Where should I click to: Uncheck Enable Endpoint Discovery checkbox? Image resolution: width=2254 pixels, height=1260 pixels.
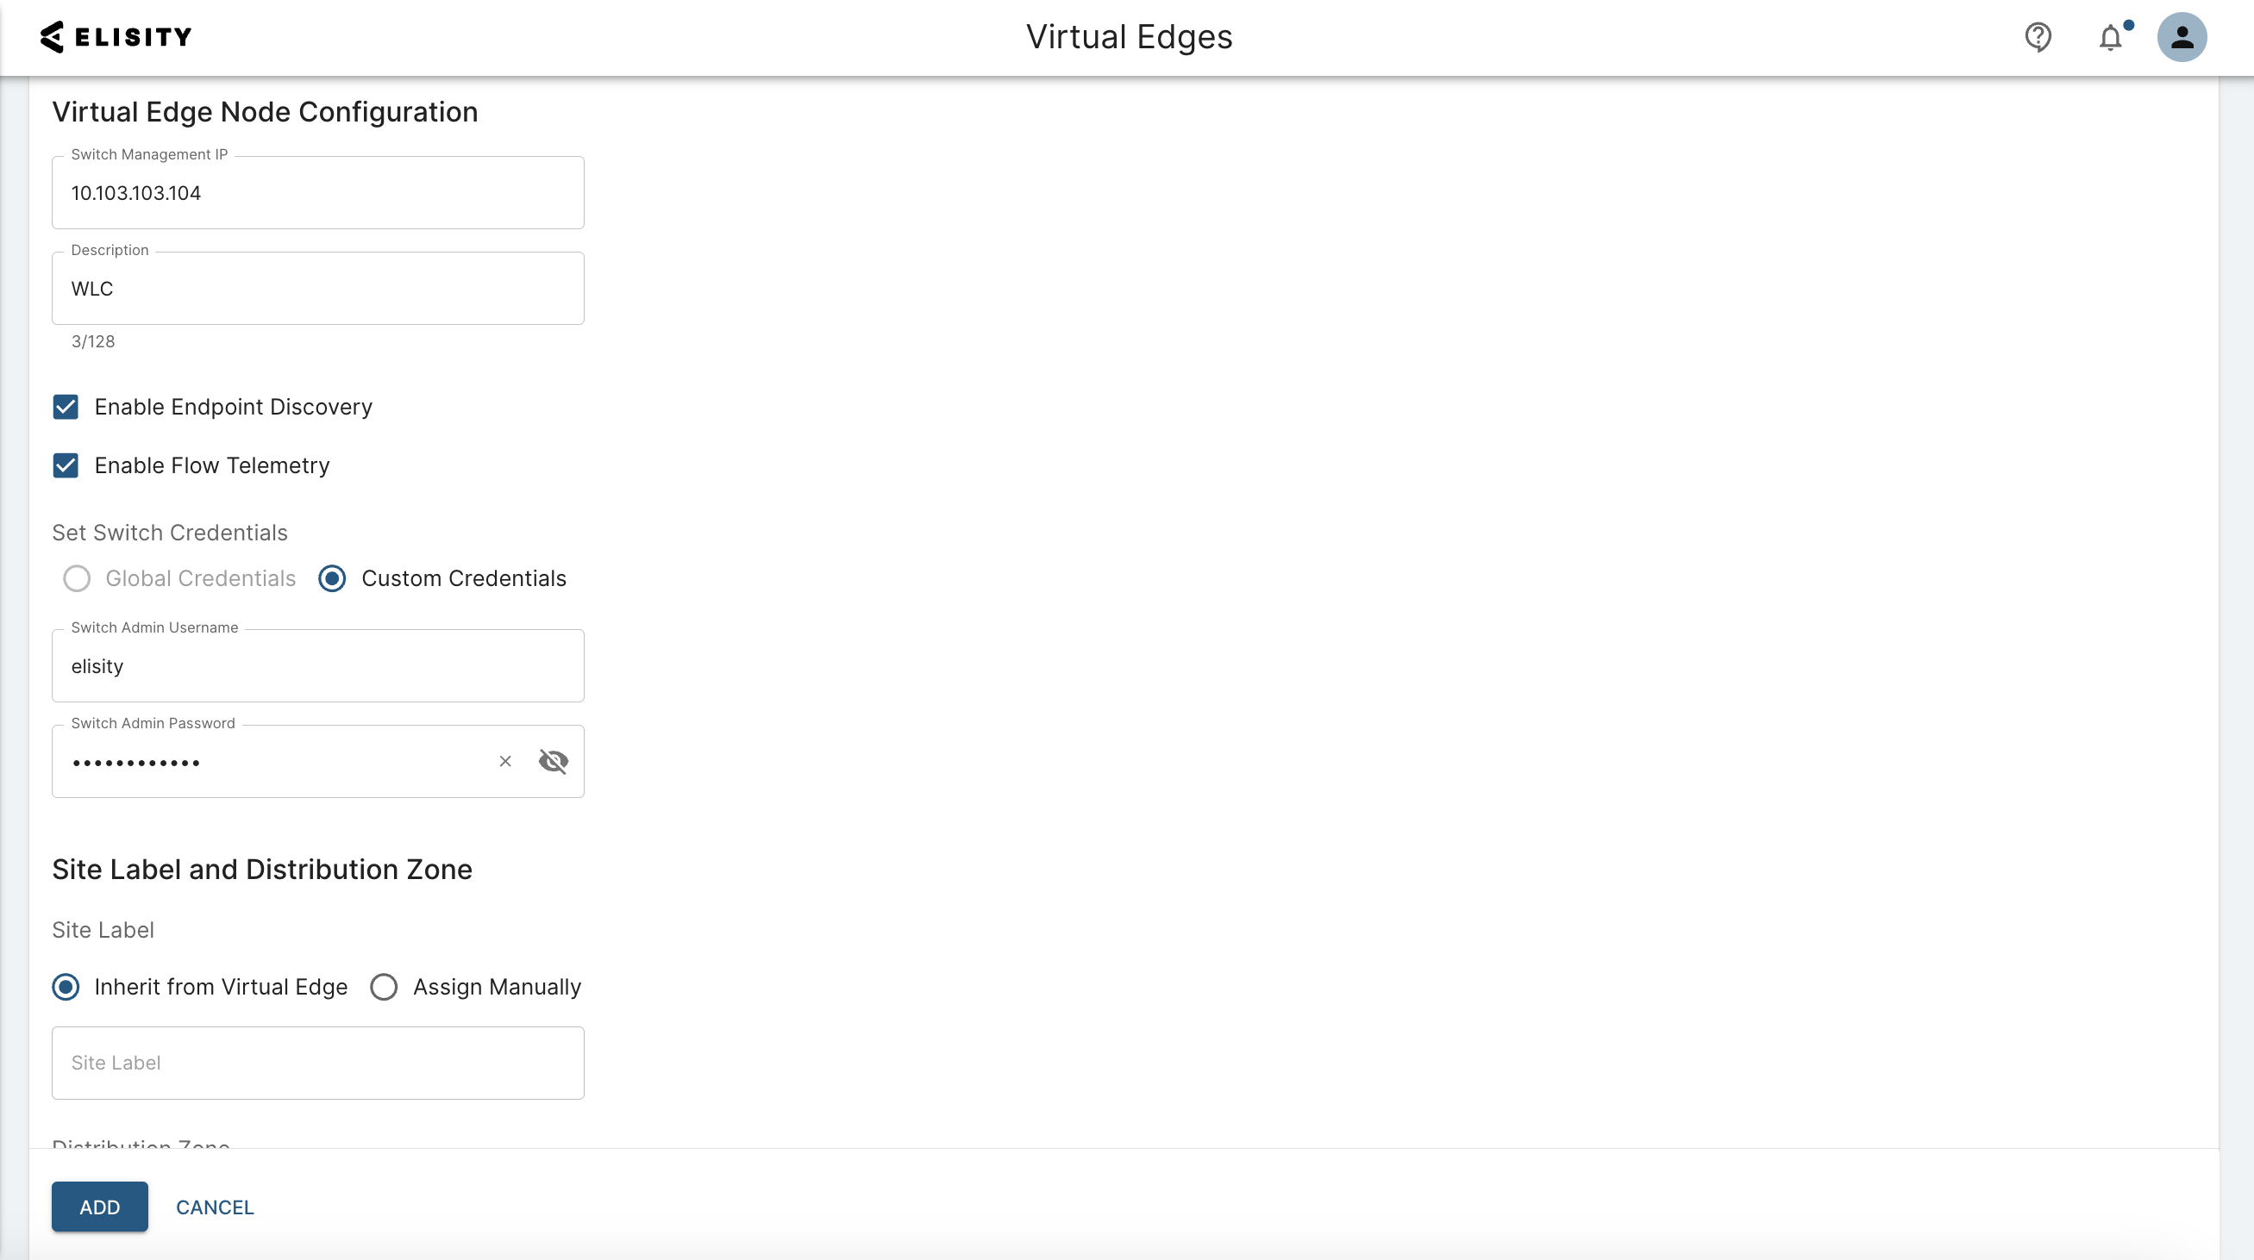[66, 407]
